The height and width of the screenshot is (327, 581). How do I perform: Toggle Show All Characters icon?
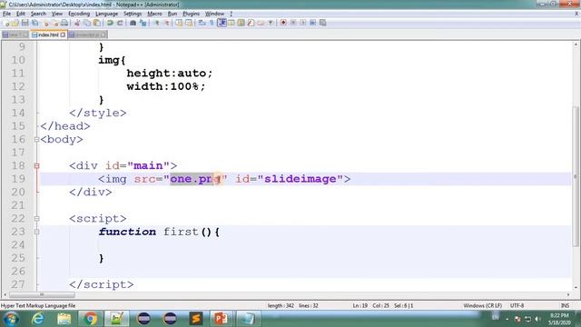pyautogui.click(x=212, y=23)
